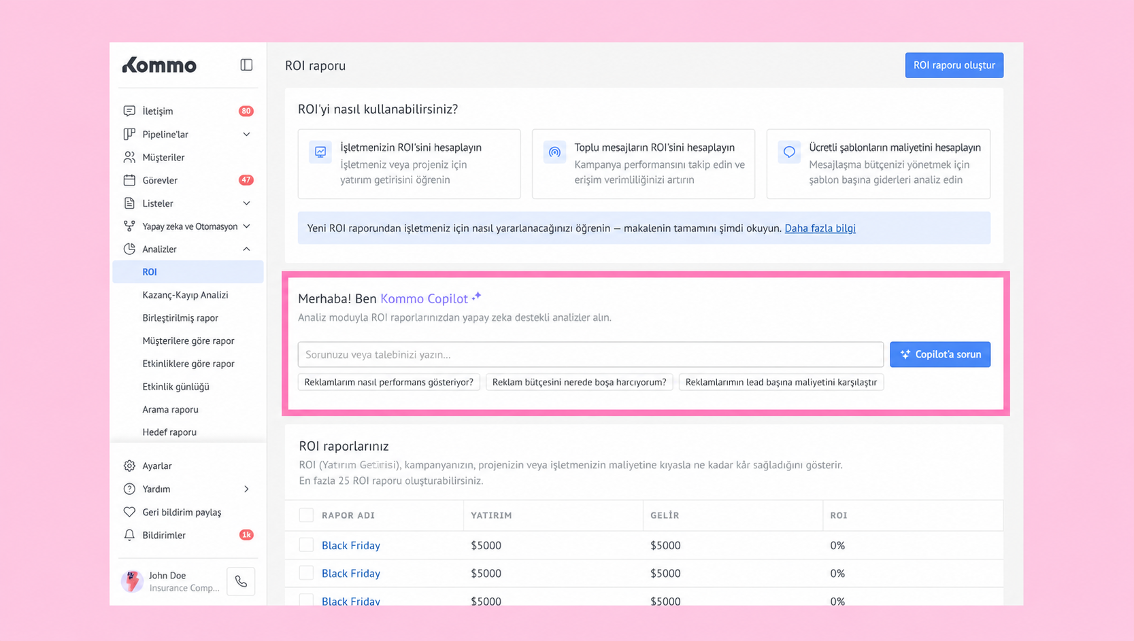This screenshot has height=641, width=1134.
Task: Expand the Listeler chevron
Action: 246,203
